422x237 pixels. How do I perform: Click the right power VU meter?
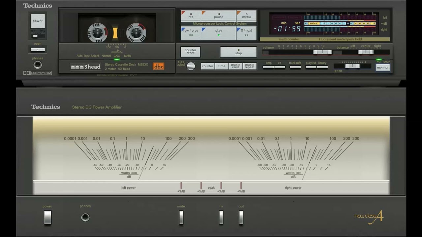[294, 157]
